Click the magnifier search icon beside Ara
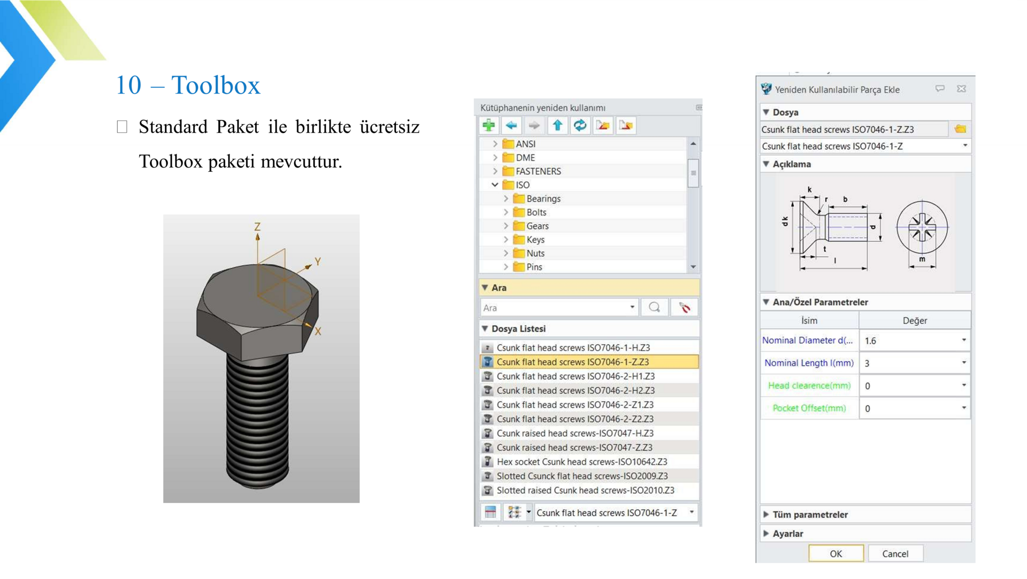The height and width of the screenshot is (579, 1027). [654, 307]
